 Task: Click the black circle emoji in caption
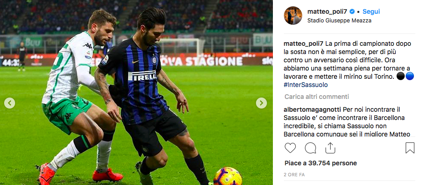(400, 76)
